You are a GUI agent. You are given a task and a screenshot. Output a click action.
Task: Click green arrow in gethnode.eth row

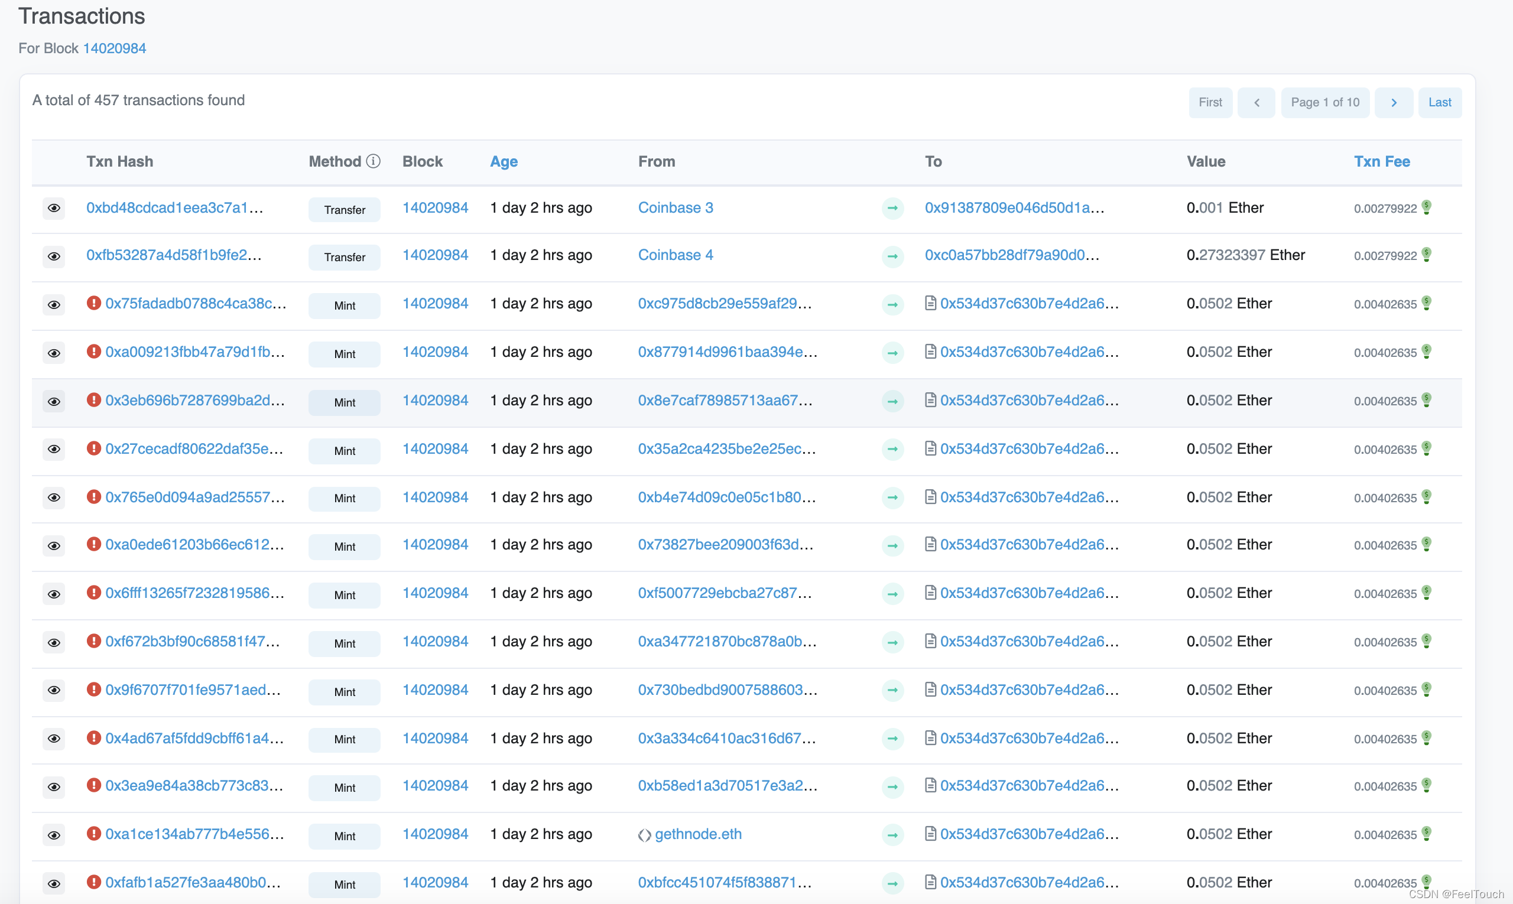pos(892,835)
